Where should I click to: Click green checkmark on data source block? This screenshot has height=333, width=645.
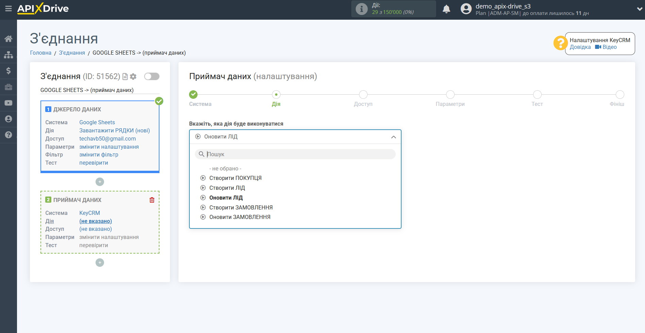point(159,101)
